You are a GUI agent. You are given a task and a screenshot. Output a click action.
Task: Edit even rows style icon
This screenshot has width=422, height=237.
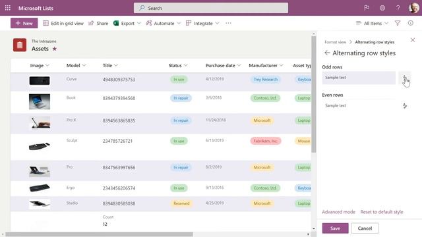(x=405, y=105)
